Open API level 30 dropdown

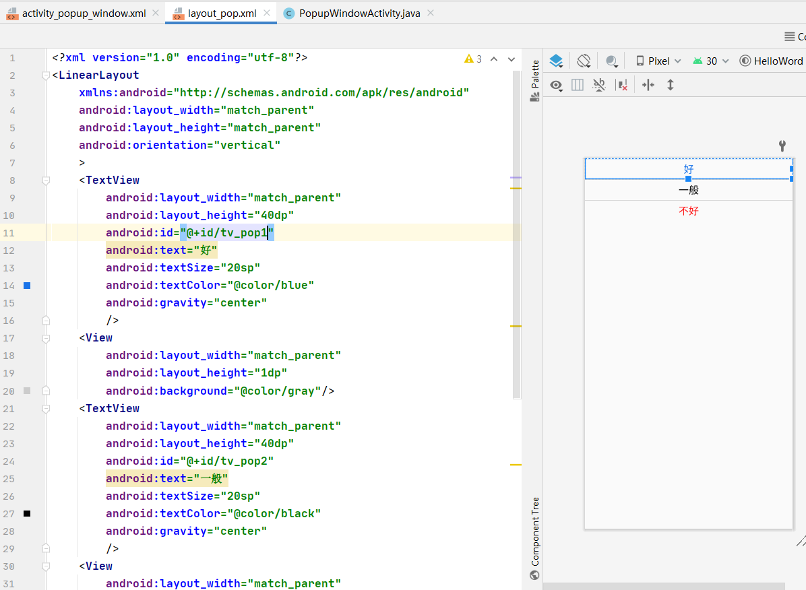(711, 61)
